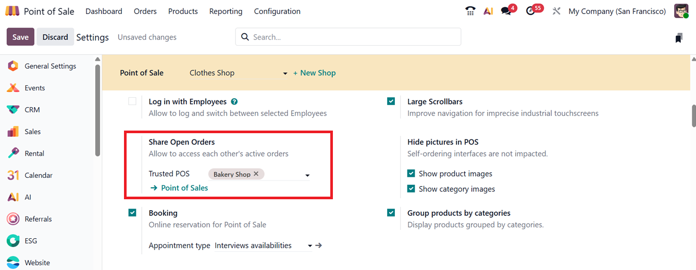The height and width of the screenshot is (270, 696).
Task: Click the help icon beside Log in with Employees
Action: pyautogui.click(x=234, y=101)
